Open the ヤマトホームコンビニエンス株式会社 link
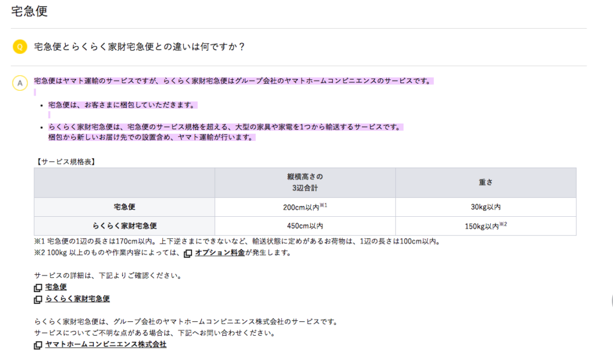The width and height of the screenshot is (613, 350). click(106, 344)
